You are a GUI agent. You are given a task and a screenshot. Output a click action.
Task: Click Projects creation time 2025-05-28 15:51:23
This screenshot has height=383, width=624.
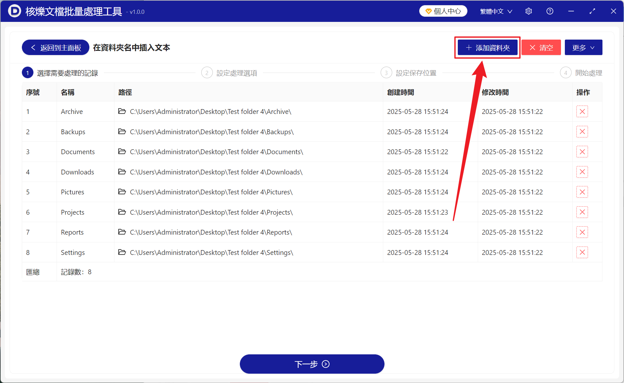417,212
